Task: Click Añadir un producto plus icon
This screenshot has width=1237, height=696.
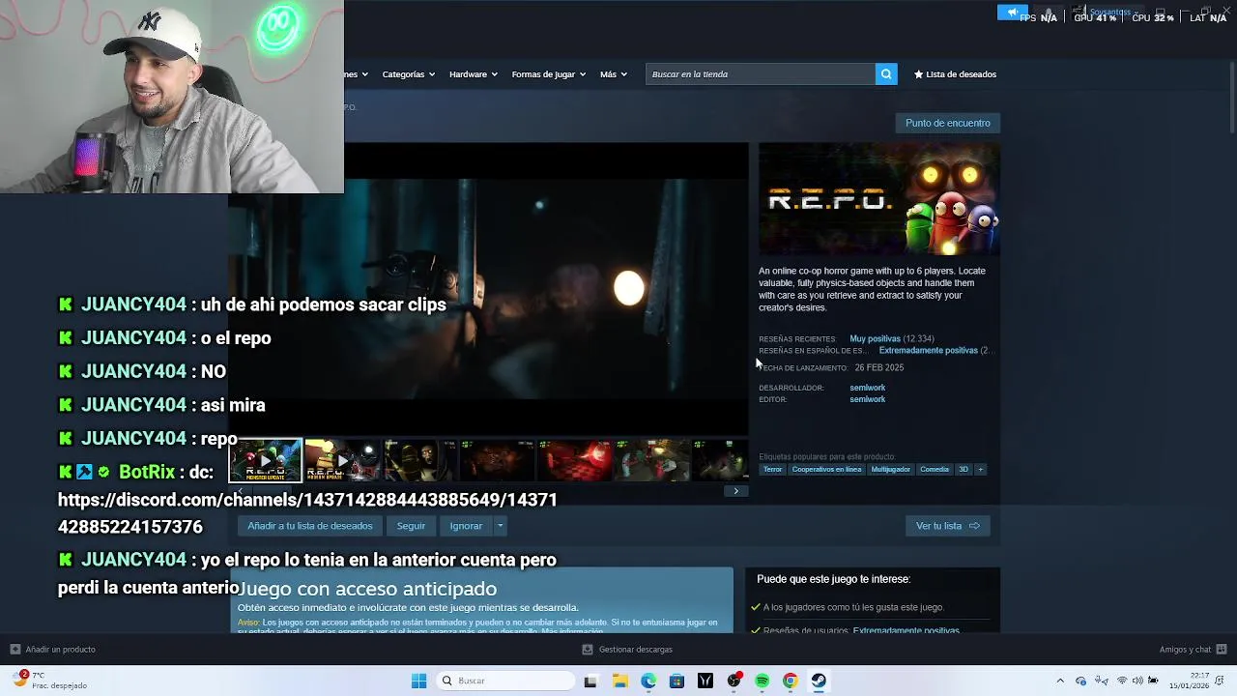Action: (14, 650)
